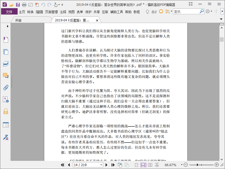225x169 pixels.
Task: Click the Email envelope icon
Action: tap(31, 5)
